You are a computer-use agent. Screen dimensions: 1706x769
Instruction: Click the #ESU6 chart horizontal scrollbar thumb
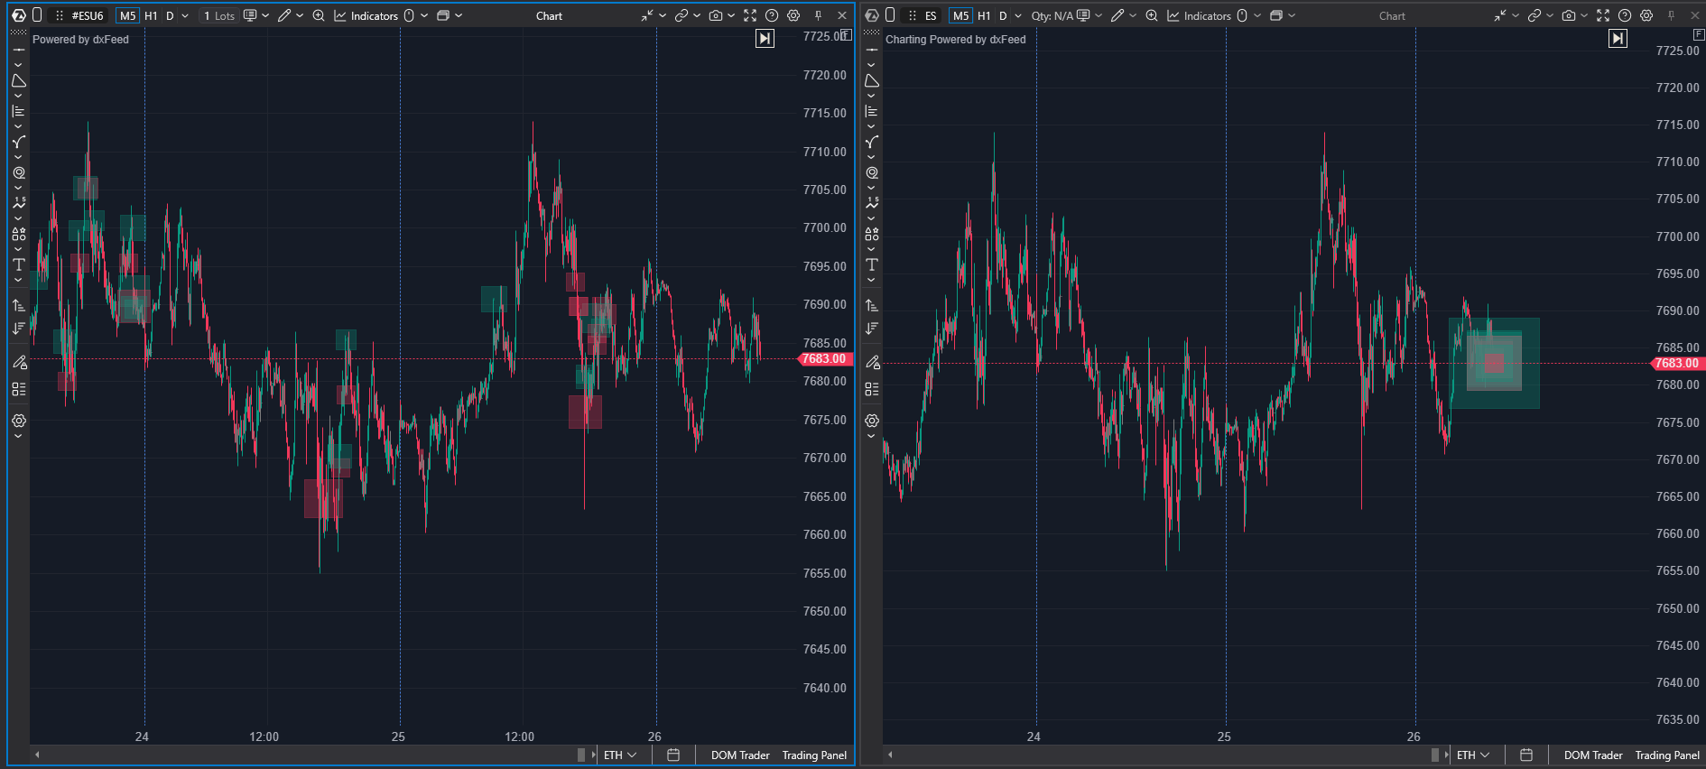coord(581,755)
